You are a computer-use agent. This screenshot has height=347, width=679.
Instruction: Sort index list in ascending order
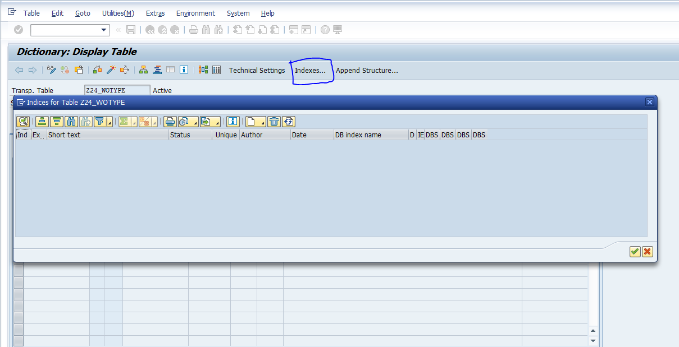click(42, 122)
